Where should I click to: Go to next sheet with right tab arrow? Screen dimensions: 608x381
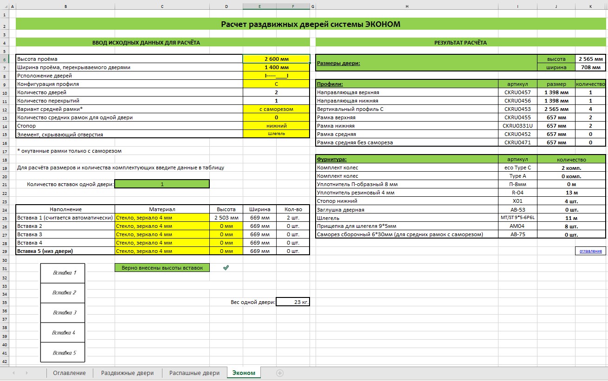[x=26, y=373]
